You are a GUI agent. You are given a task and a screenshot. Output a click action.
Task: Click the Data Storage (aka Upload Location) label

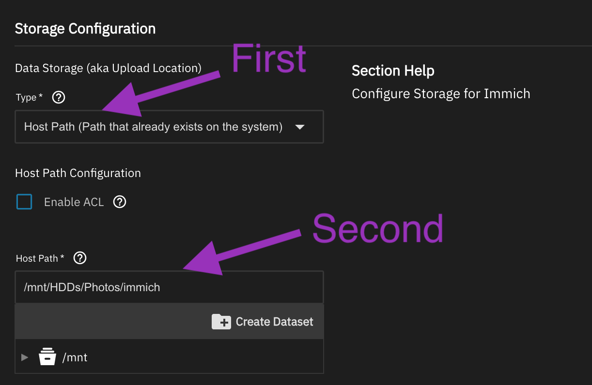coord(109,68)
